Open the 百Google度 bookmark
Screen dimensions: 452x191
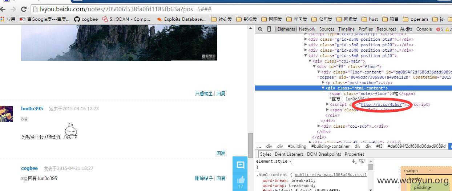(45, 19)
